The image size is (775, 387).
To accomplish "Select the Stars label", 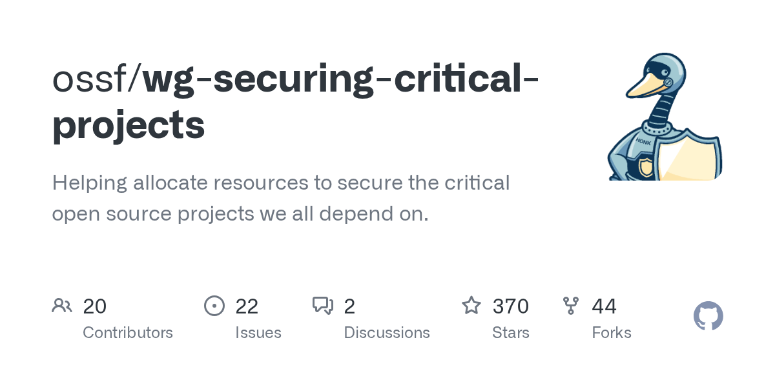I will coord(511,333).
